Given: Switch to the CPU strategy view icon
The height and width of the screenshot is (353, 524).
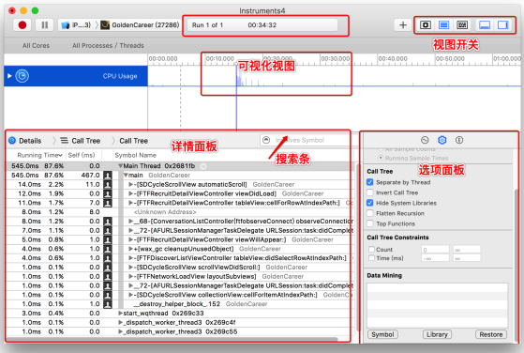Looking at the screenshot, I should [426, 25].
